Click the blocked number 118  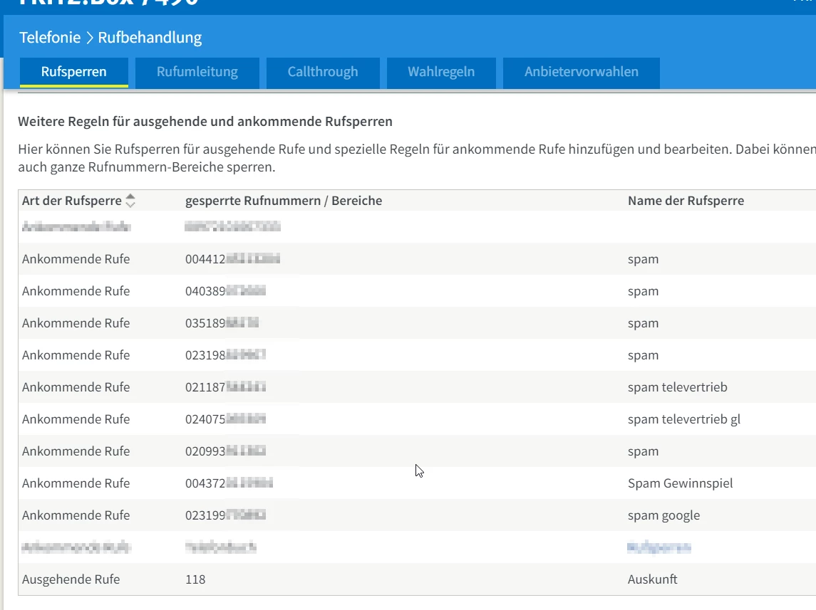coord(195,579)
